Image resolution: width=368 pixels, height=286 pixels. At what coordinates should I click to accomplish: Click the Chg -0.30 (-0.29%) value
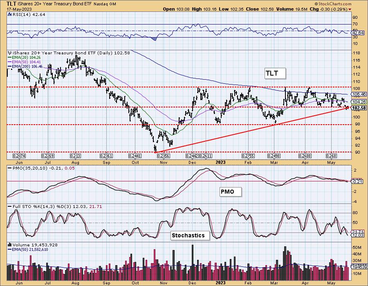click(x=329, y=9)
